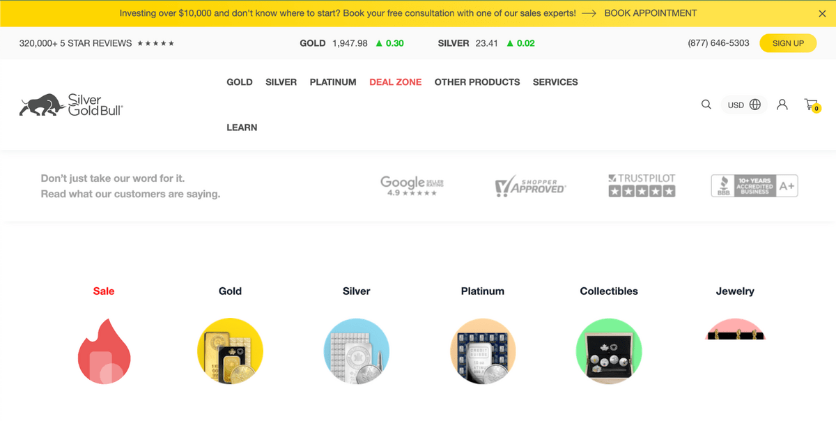Screen dimensions: 836x421
Task: Click the Jewelry category label
Action: coord(735,291)
